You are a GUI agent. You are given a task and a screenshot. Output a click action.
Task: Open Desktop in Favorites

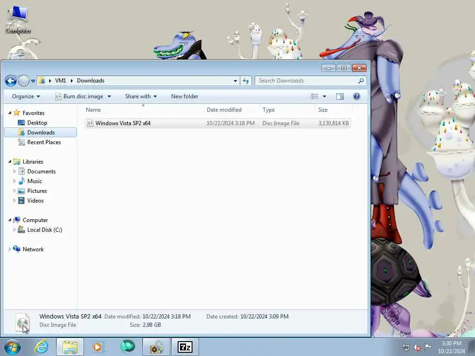(37, 122)
